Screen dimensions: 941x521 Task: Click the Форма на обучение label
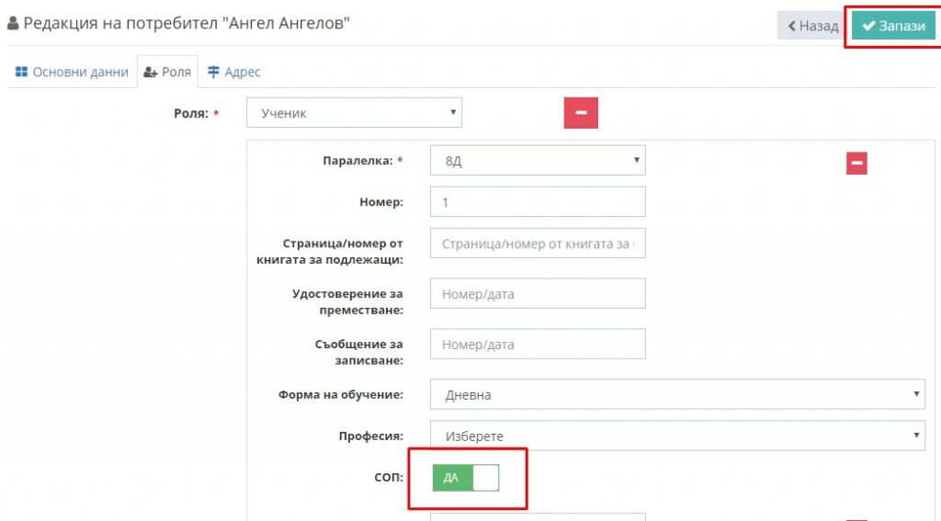coord(340,394)
